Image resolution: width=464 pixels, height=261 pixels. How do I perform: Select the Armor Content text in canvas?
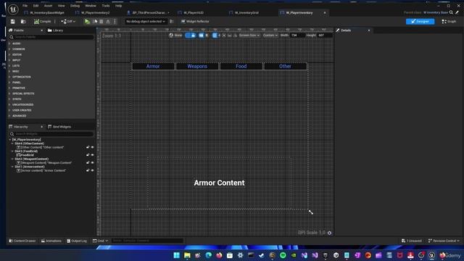(x=219, y=183)
